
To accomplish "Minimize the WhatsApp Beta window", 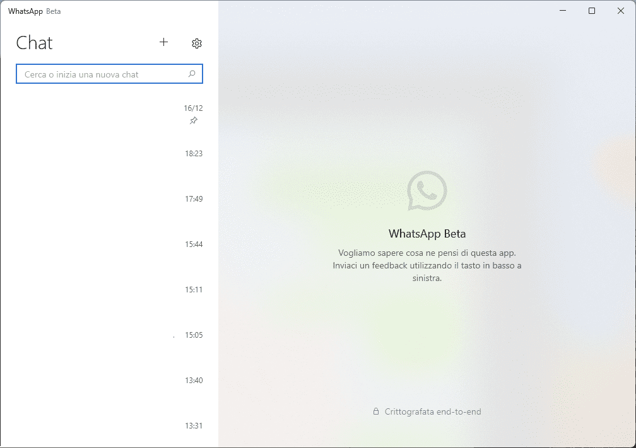I will point(563,11).
